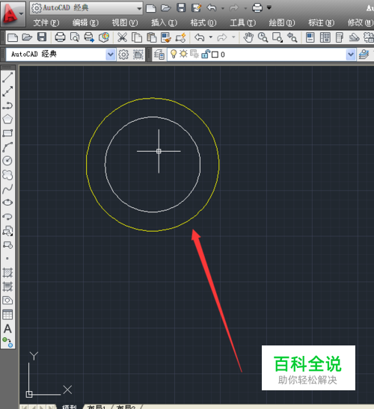Select the Ellipse Arc tool
This screenshot has height=409, width=374.
[x=7, y=217]
